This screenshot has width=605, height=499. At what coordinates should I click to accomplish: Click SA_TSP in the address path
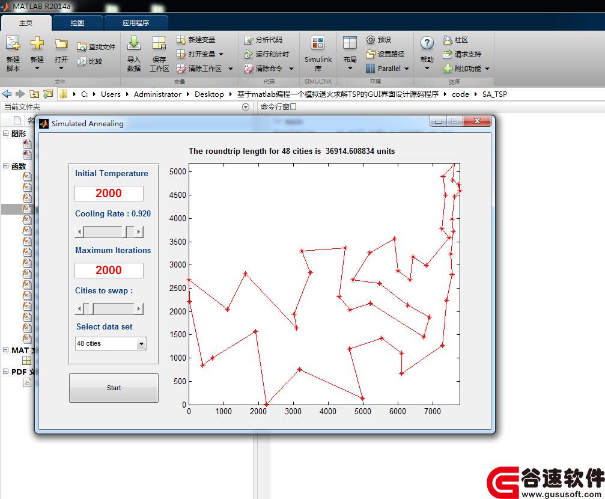[x=494, y=94]
